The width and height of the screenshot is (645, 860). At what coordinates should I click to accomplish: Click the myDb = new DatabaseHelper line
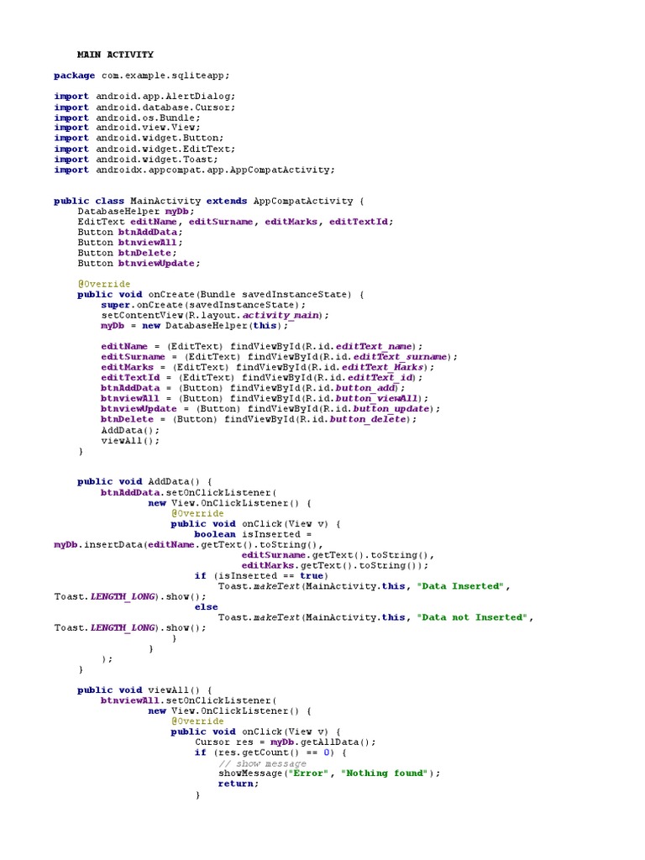click(x=194, y=327)
